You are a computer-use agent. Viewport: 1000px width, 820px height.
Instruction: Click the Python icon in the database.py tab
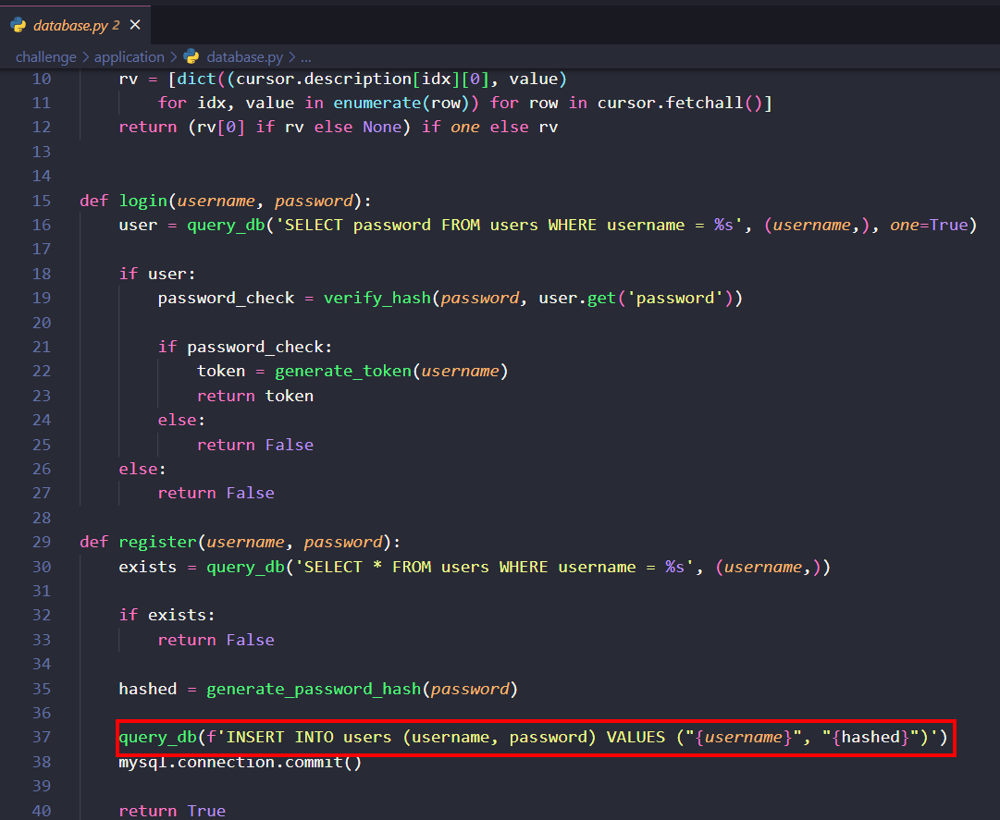point(19,25)
